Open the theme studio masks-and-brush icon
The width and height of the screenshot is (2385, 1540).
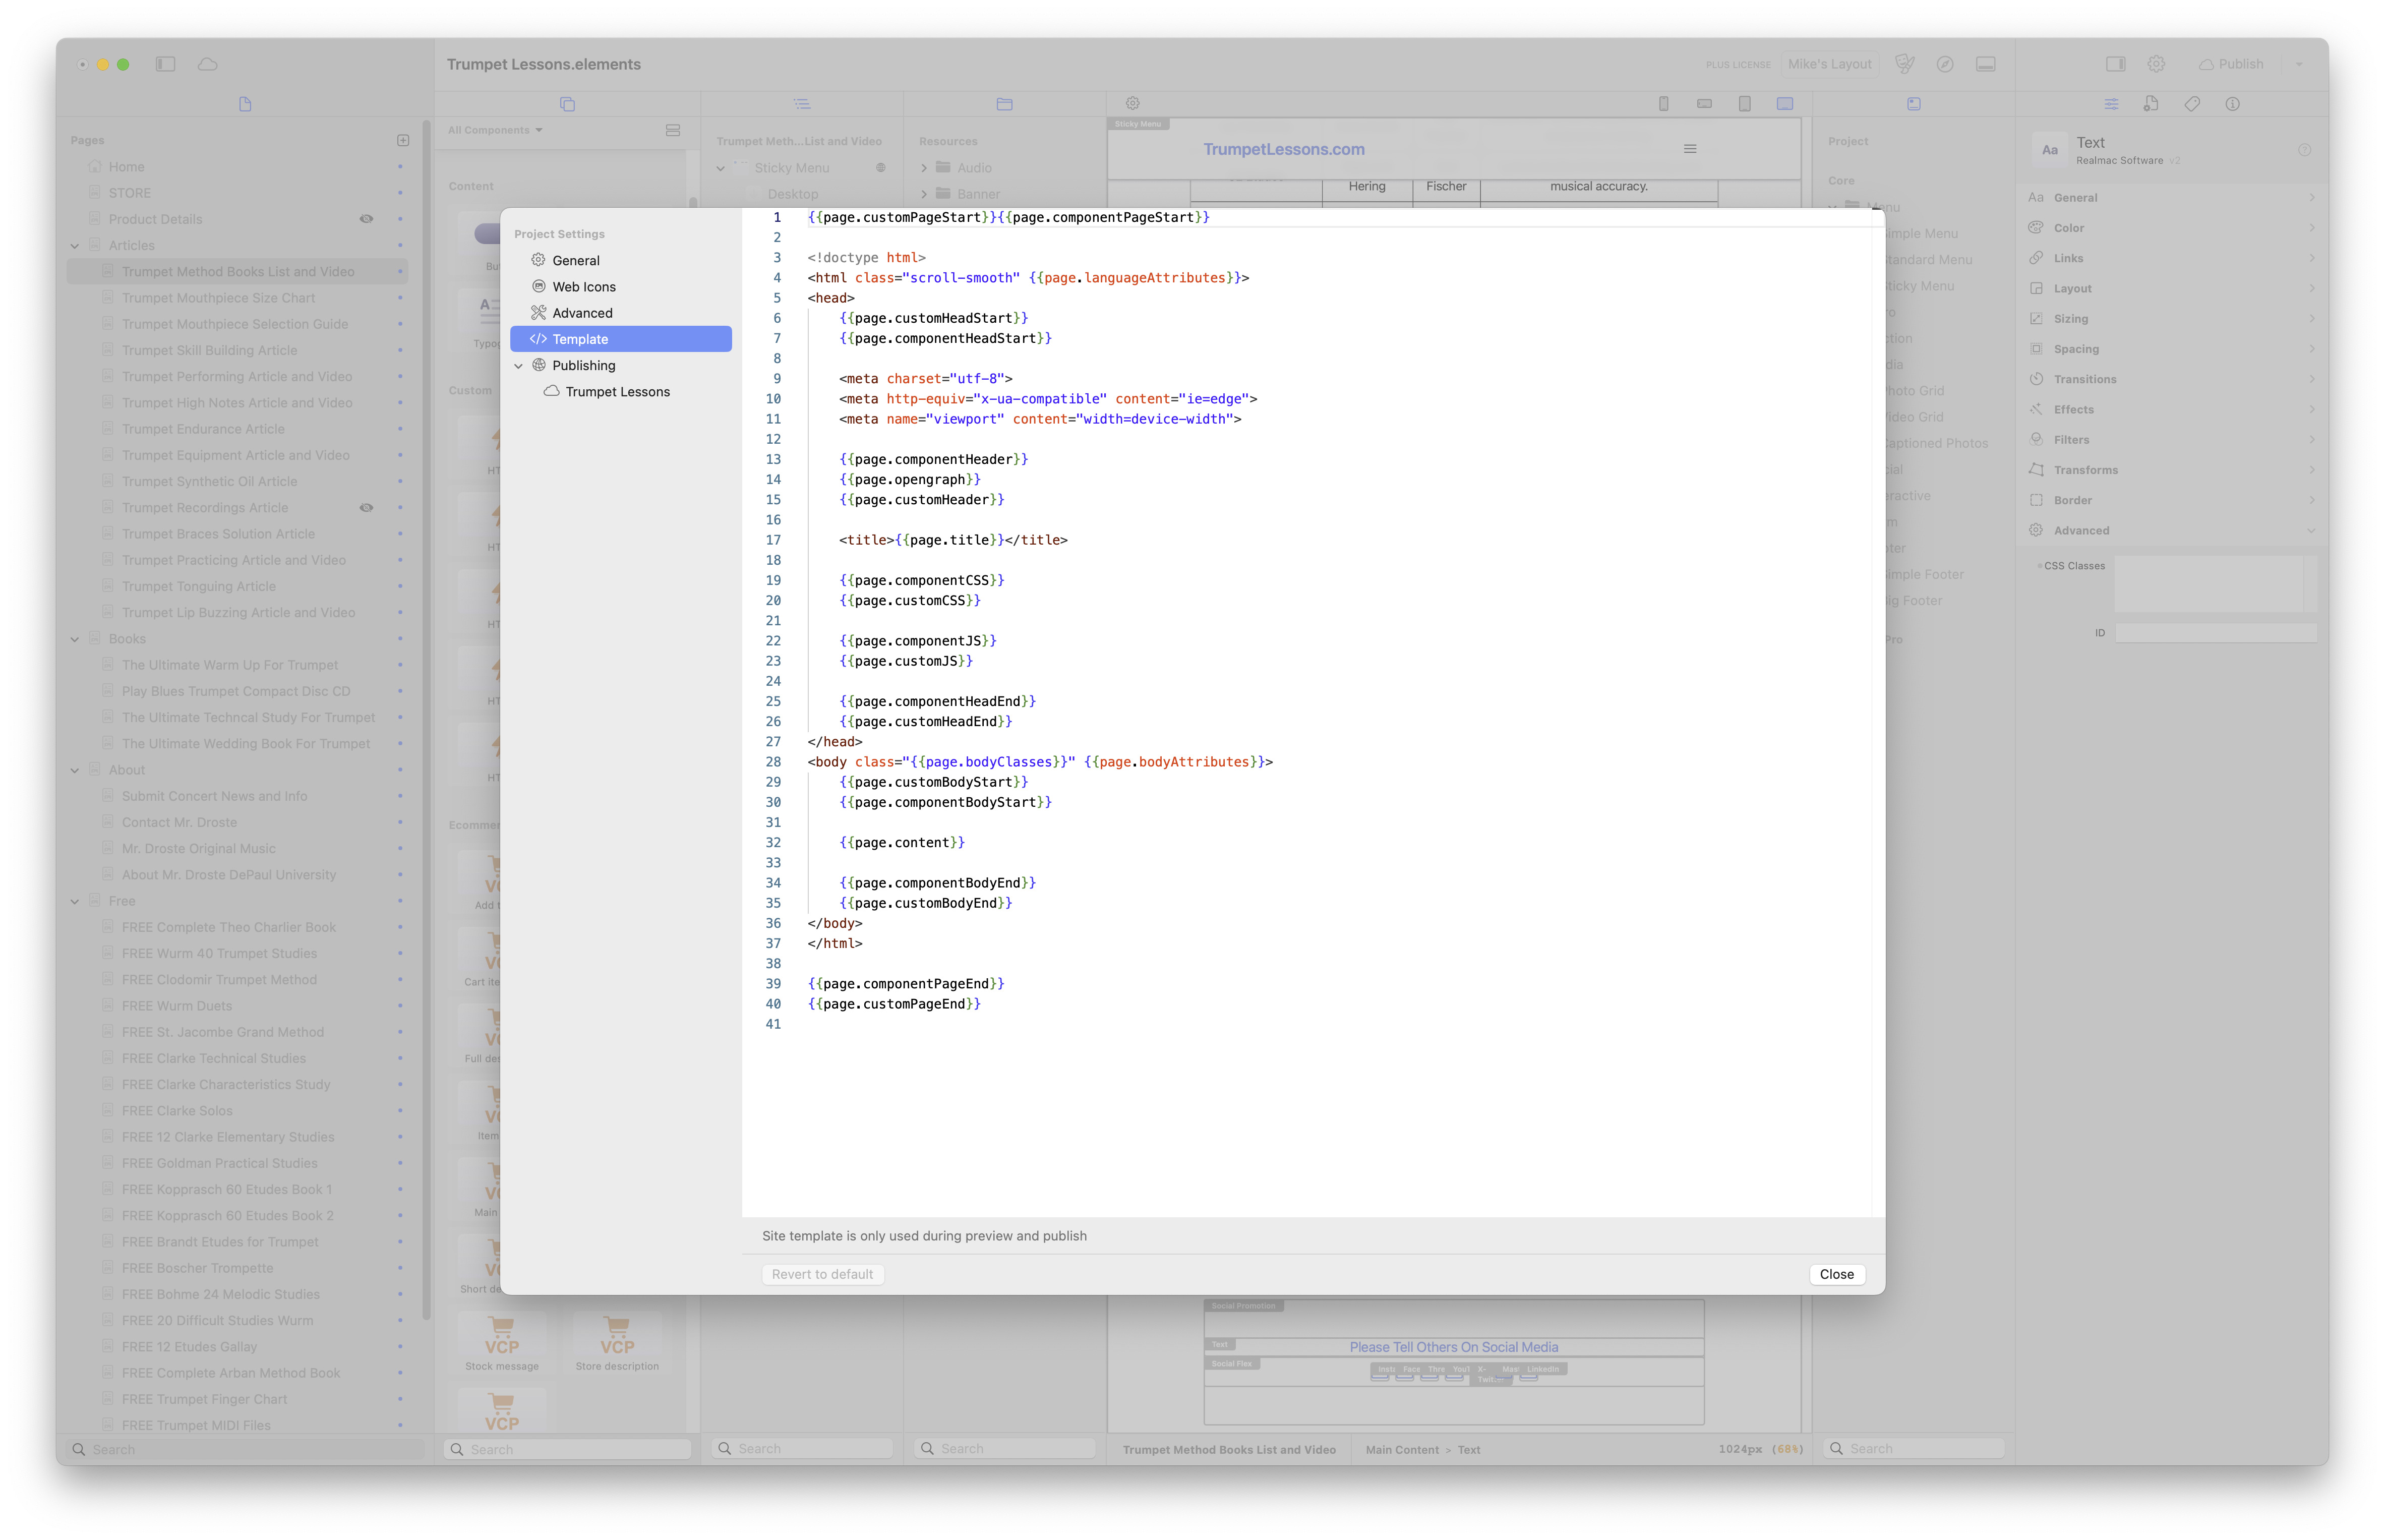coord(1904,64)
